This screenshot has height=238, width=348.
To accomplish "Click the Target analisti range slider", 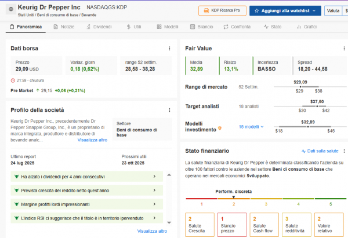I will pos(310,106).
